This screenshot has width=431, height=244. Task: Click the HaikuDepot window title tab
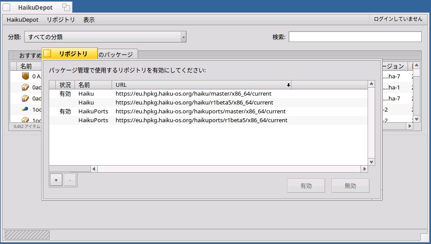pos(35,8)
